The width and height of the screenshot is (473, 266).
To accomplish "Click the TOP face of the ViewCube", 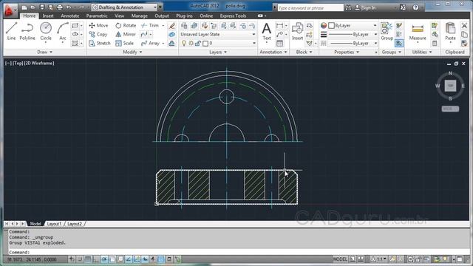I will pos(450,86).
